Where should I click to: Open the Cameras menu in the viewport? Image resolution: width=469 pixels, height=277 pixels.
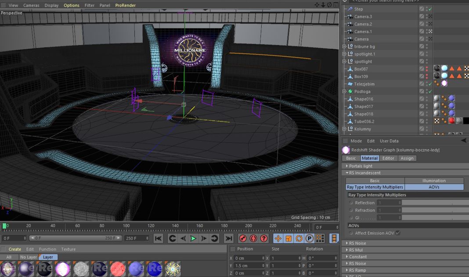click(31, 5)
